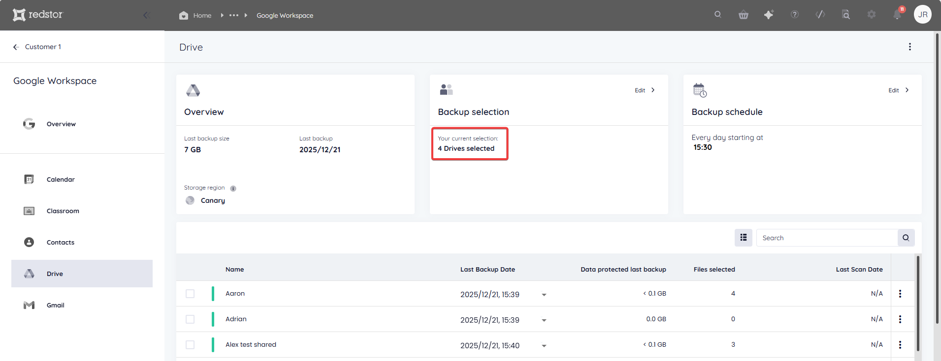Viewport: 941px width, 361px height.
Task: Click the 4 Drives selected text
Action: [466, 148]
